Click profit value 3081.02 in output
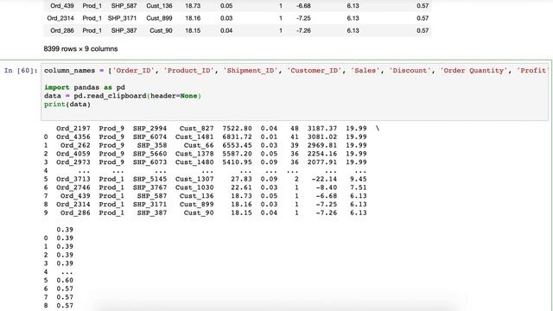Image resolution: width=553 pixels, height=311 pixels. click(x=322, y=136)
